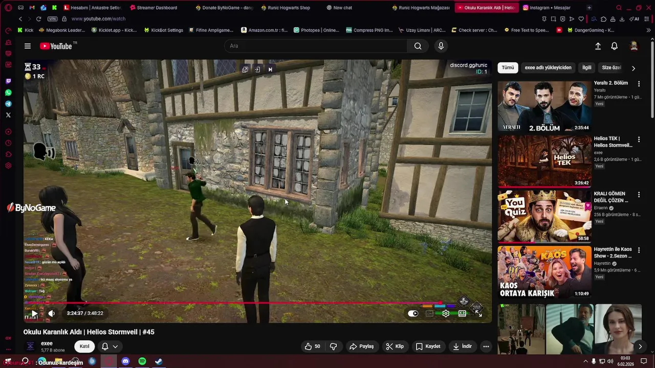655x368 pixels.
Task: Open the exee channel avatar
Action: pyautogui.click(x=31, y=347)
